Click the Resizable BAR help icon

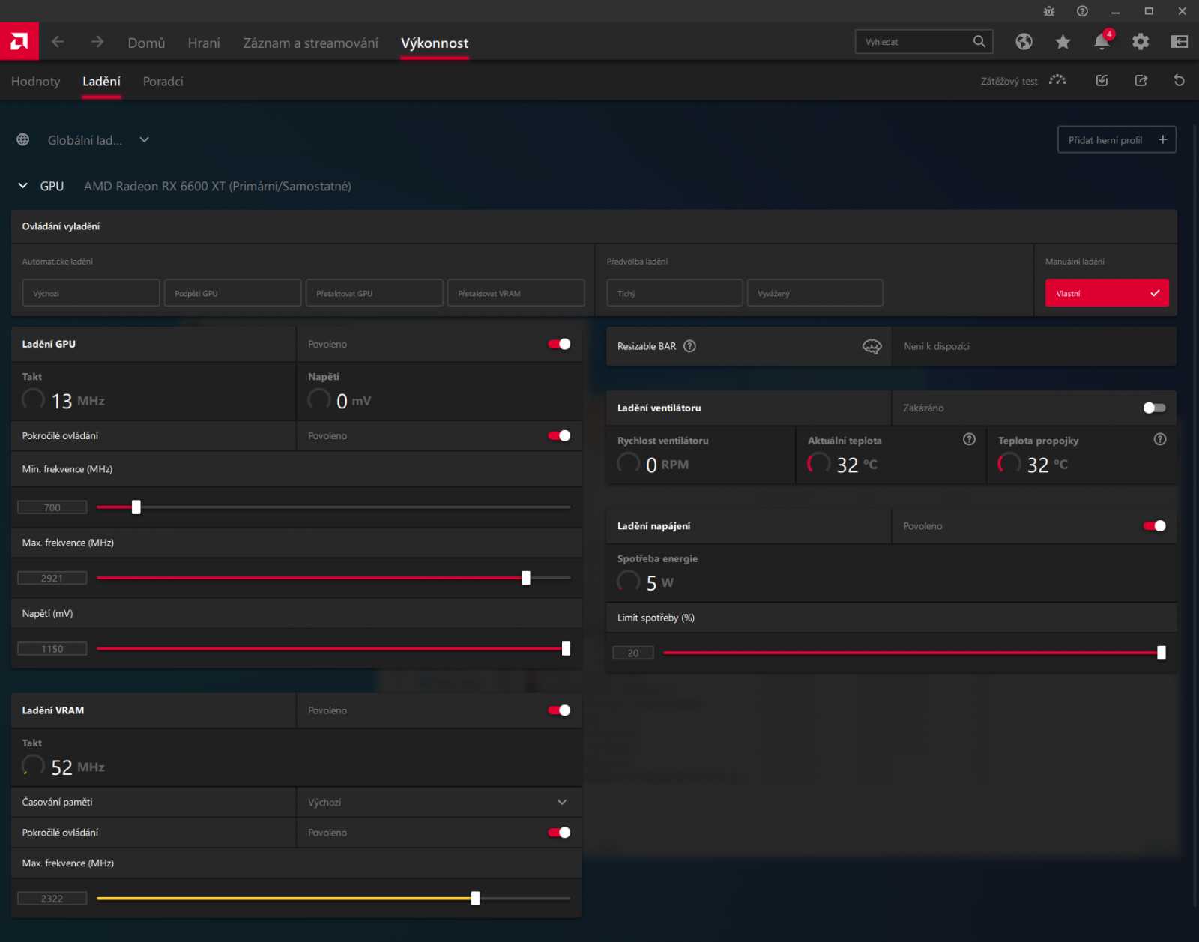click(690, 346)
